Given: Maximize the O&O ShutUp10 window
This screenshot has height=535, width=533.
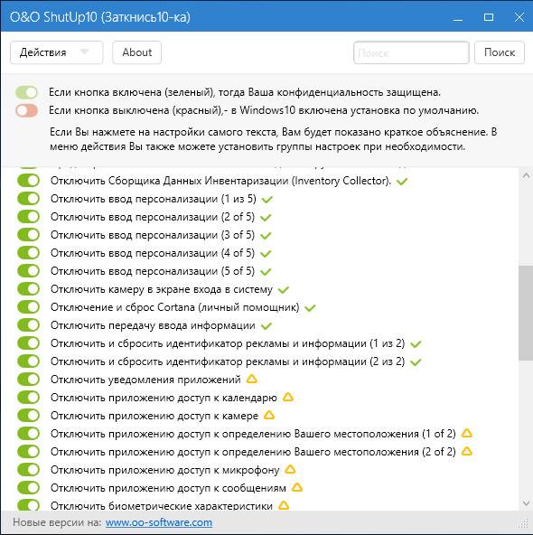Looking at the screenshot, I should 489,17.
